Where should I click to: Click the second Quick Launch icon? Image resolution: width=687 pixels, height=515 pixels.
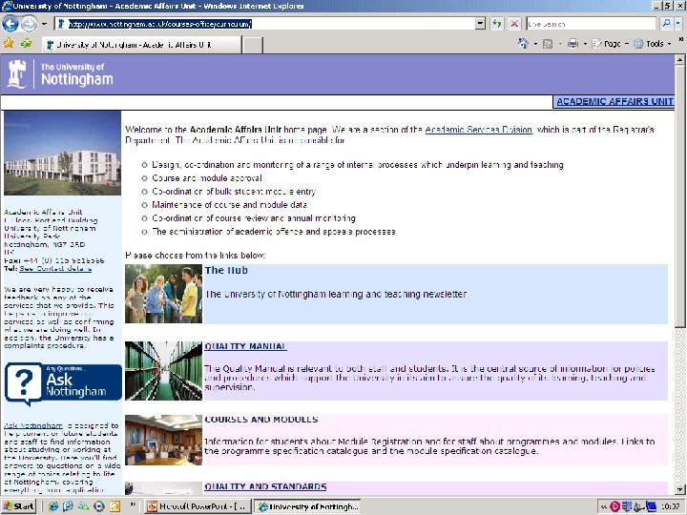(x=68, y=506)
